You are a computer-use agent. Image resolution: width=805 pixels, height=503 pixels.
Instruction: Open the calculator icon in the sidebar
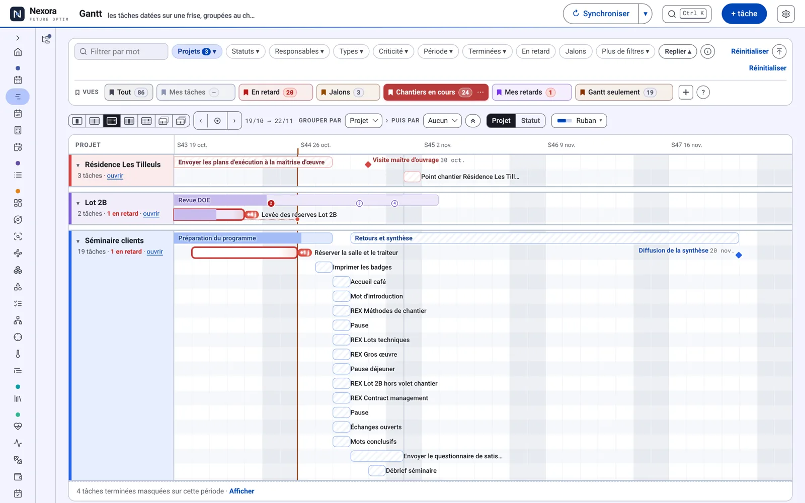[18, 130]
